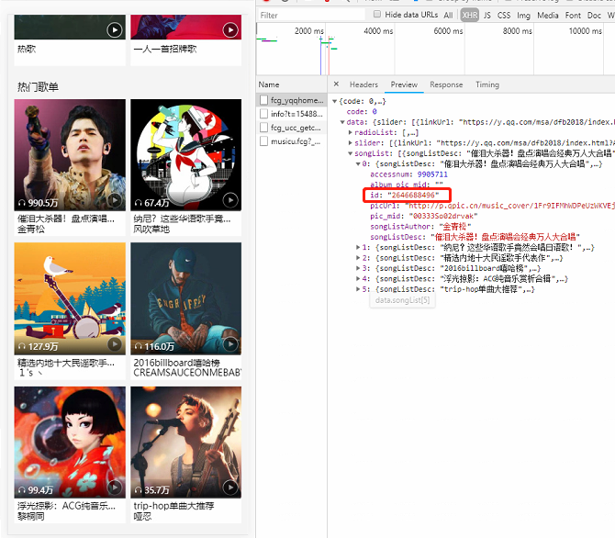Click the id value "2646688496"

pos(413,195)
